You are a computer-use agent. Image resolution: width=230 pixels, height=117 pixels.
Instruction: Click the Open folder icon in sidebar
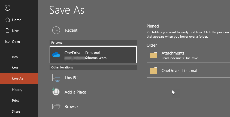(x=7, y=41)
